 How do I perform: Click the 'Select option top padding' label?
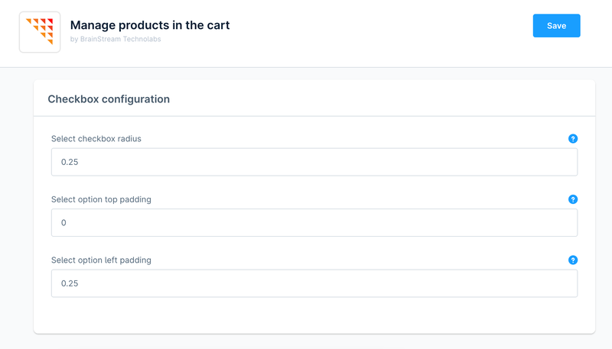click(101, 199)
